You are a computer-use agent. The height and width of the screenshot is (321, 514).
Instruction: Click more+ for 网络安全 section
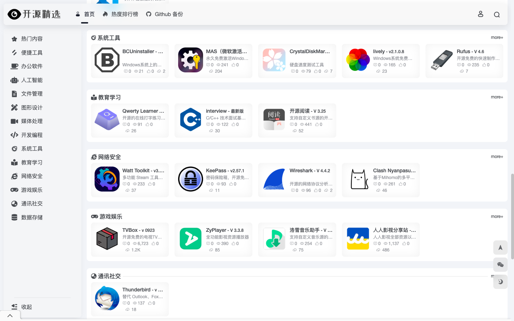(497, 157)
